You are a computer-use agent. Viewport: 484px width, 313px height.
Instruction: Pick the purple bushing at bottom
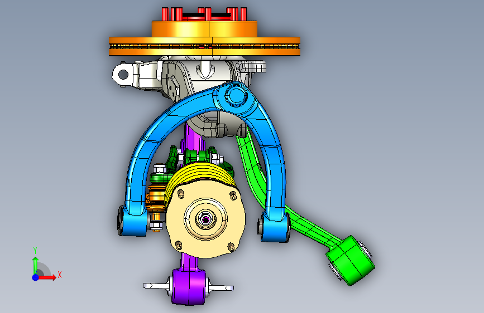pyautogui.click(x=189, y=287)
